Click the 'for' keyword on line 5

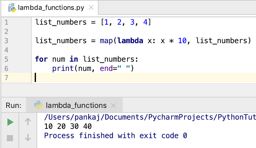point(42,59)
